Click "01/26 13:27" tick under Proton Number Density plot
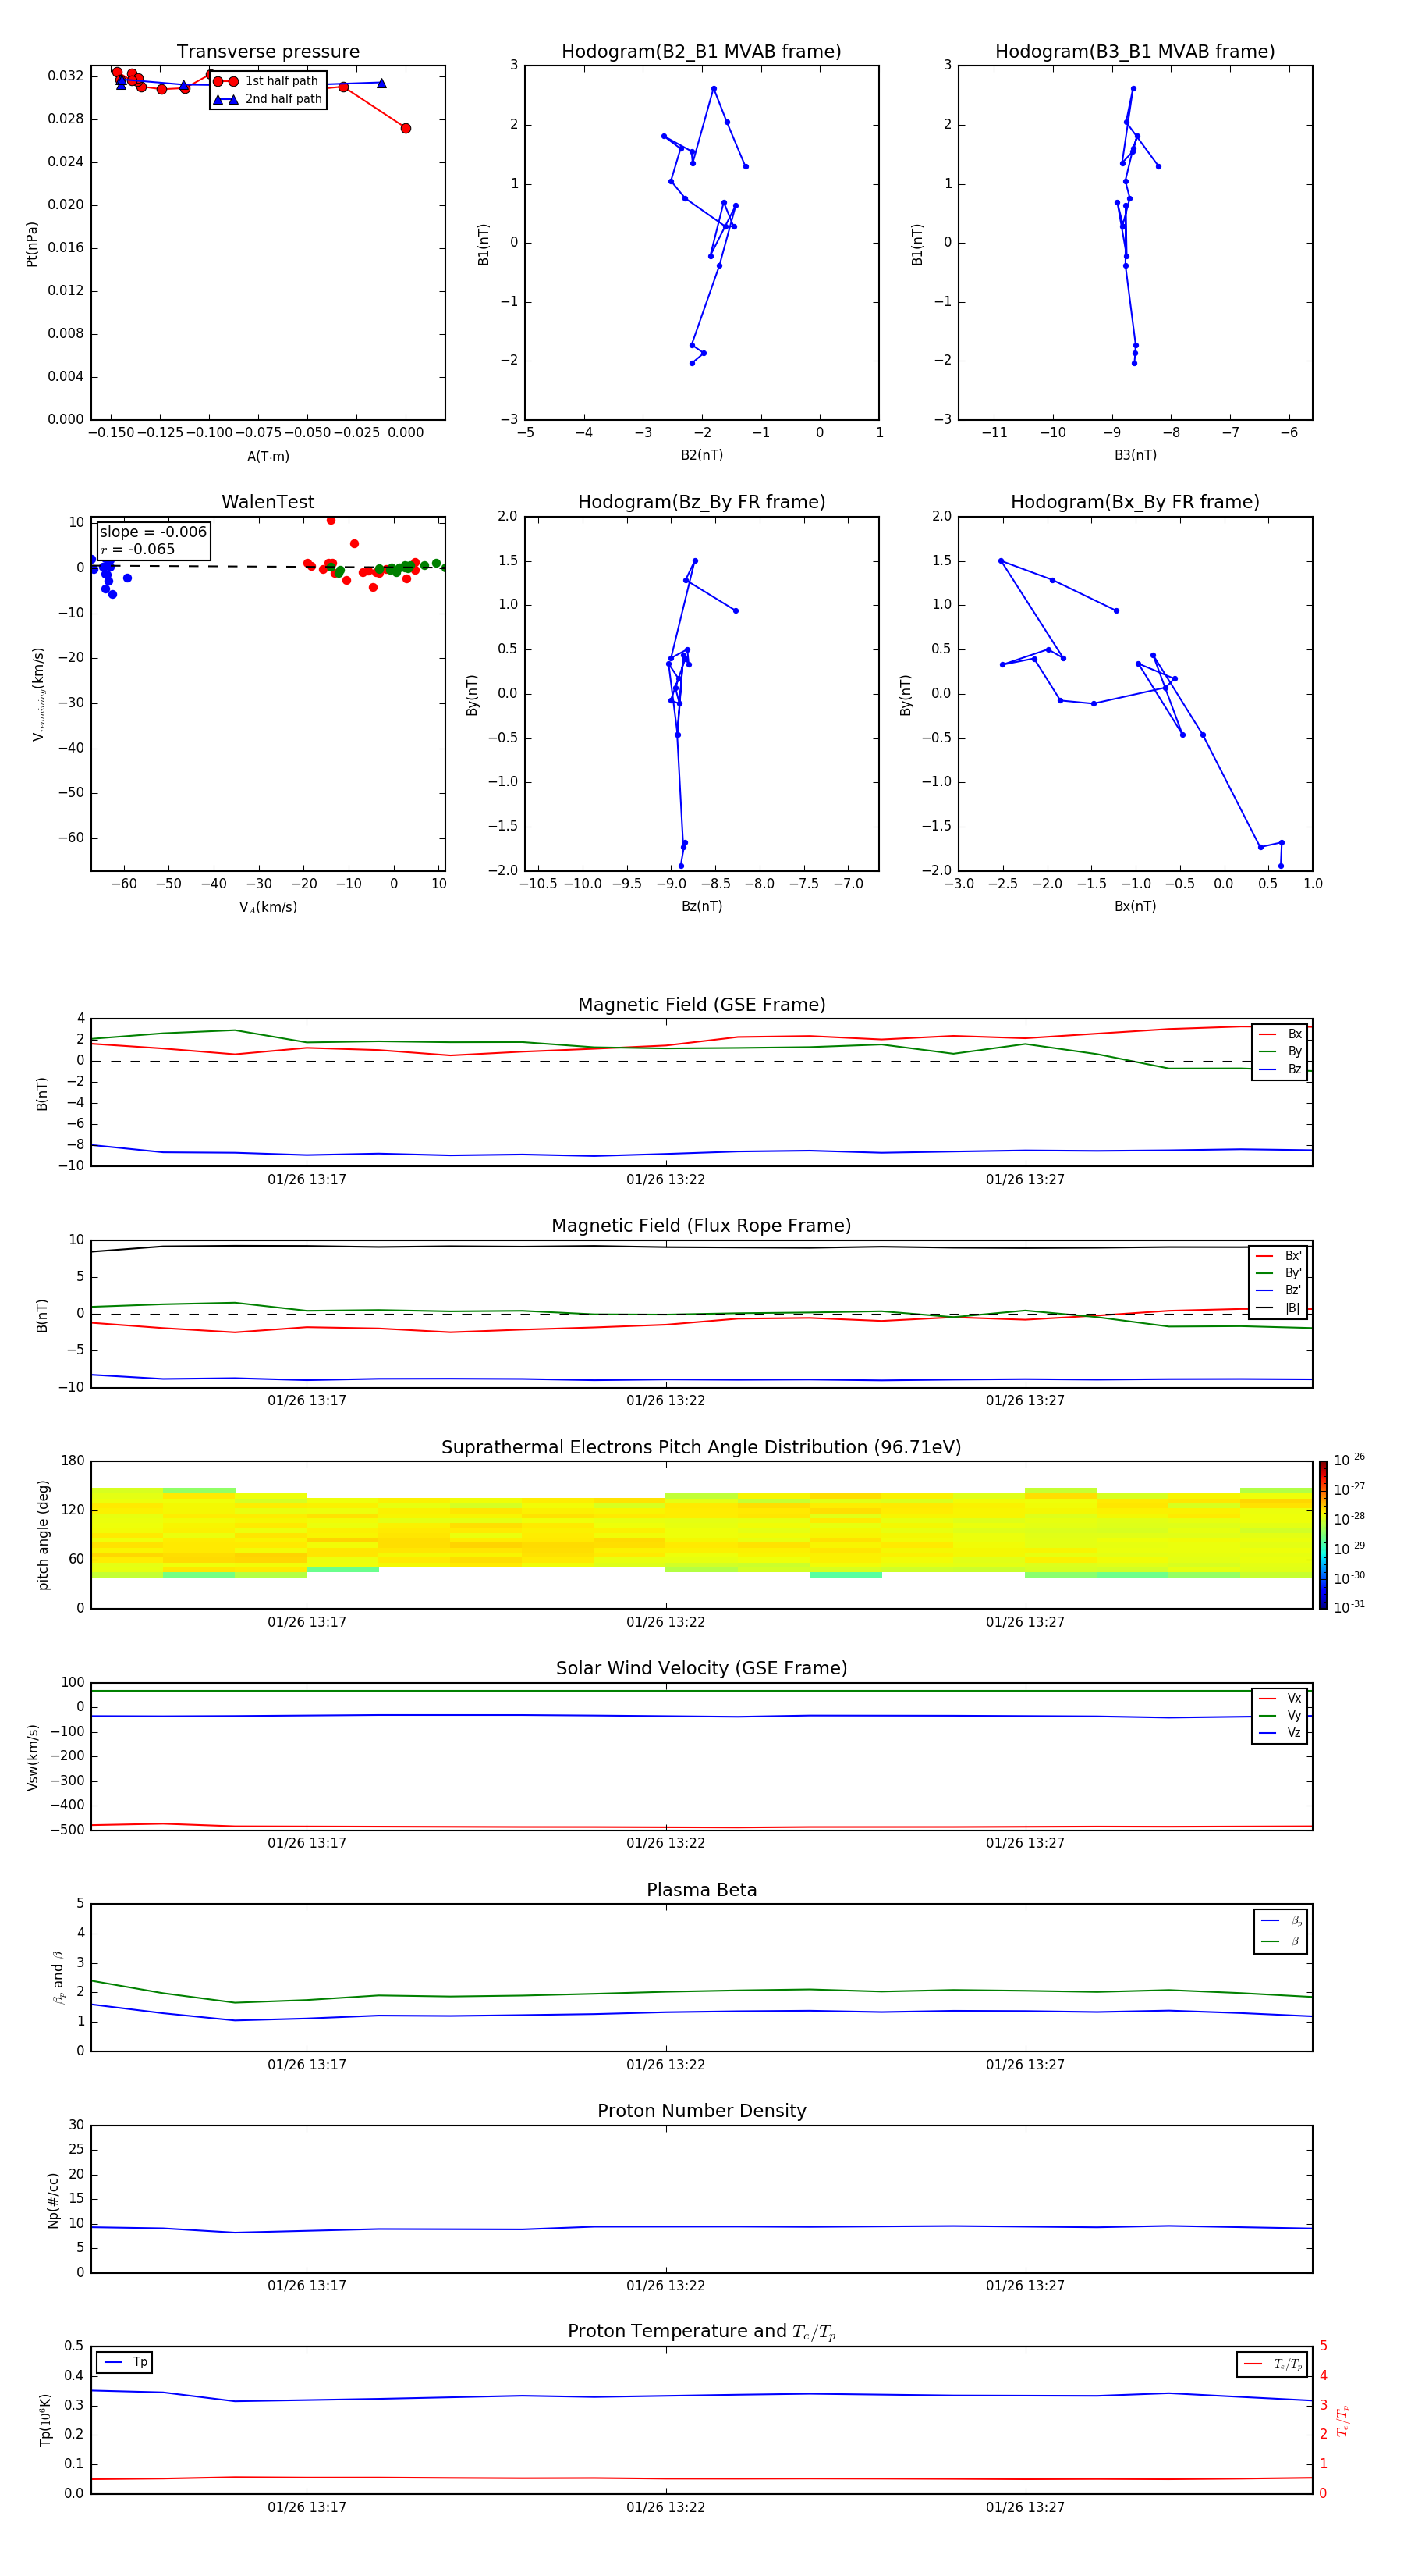The image size is (1404, 2576). point(1025,2286)
